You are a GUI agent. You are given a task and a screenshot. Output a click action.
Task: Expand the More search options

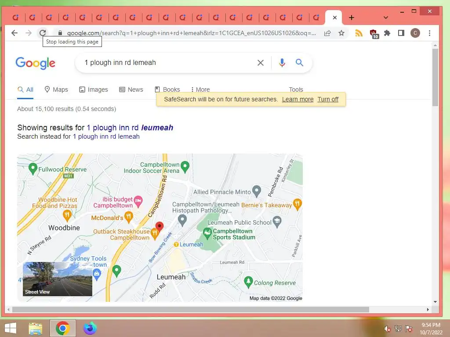point(200,90)
